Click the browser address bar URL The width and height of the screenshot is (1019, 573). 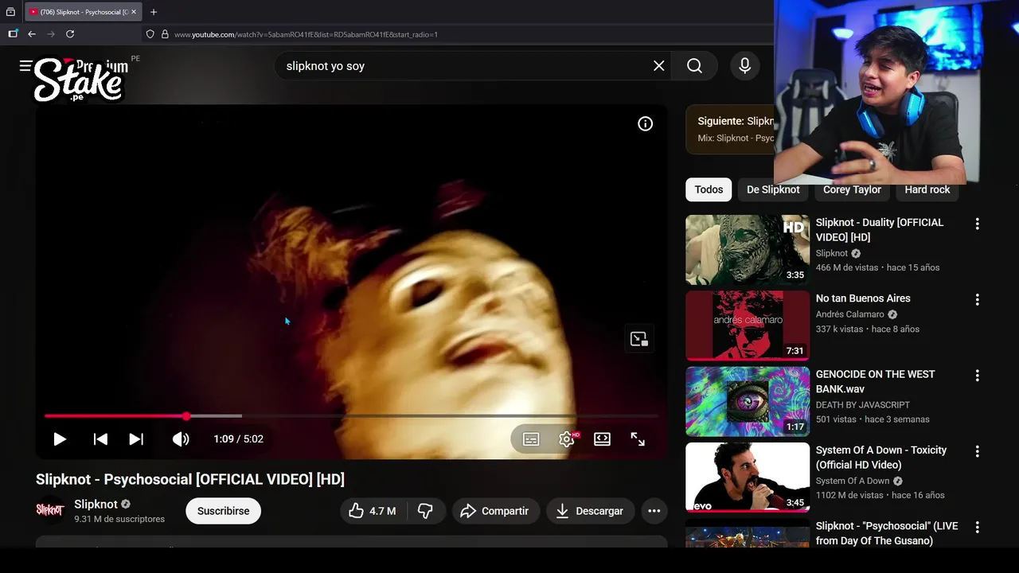306,34
